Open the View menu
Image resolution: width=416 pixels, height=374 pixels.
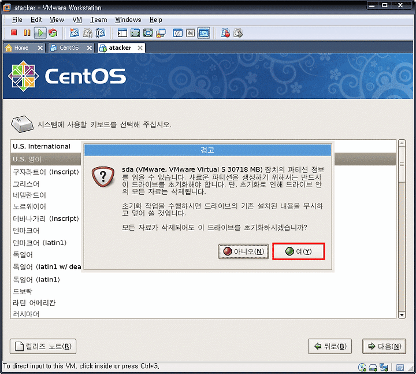(57, 20)
